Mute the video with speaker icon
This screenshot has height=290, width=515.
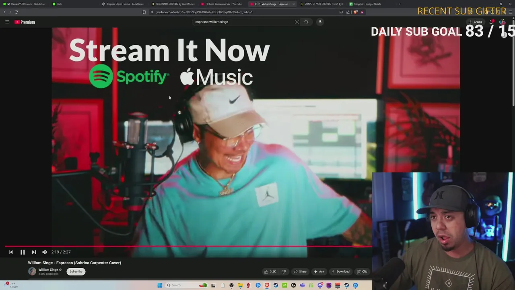pyautogui.click(x=45, y=252)
